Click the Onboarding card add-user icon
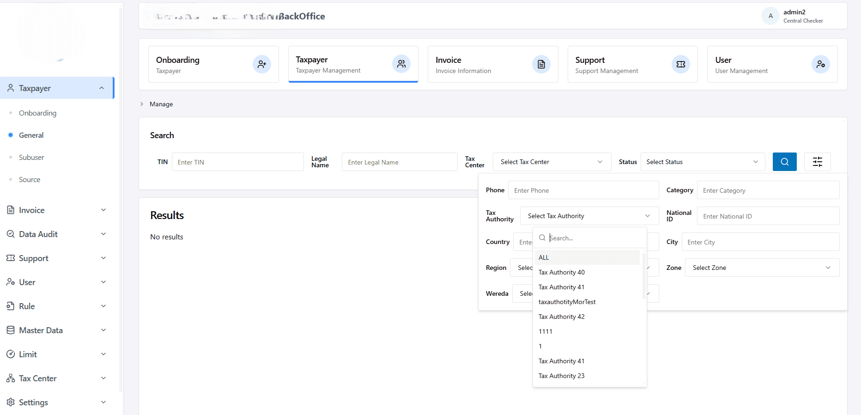Image resolution: width=861 pixels, height=415 pixels. tap(262, 64)
